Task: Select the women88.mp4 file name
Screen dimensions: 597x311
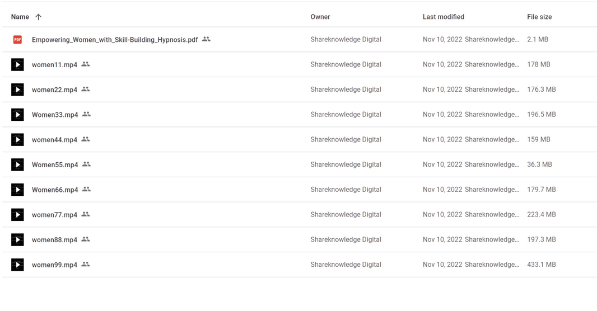Action: 54,240
